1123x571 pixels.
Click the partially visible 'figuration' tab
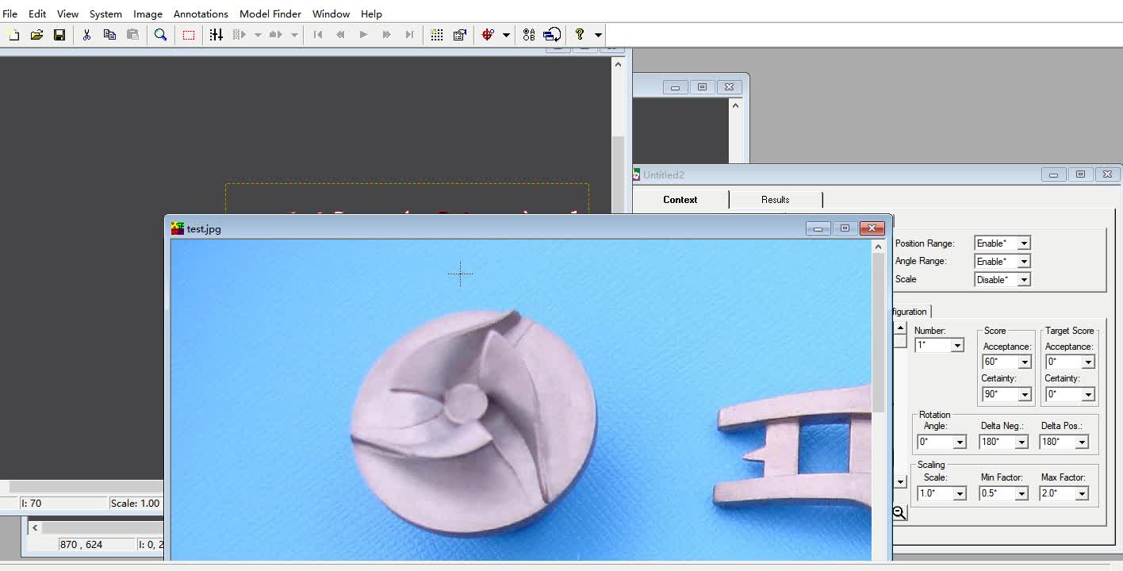click(910, 312)
